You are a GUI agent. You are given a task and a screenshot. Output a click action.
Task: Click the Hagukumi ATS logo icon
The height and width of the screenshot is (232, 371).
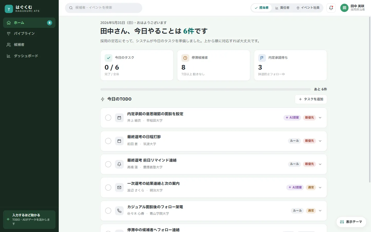click(9, 9)
